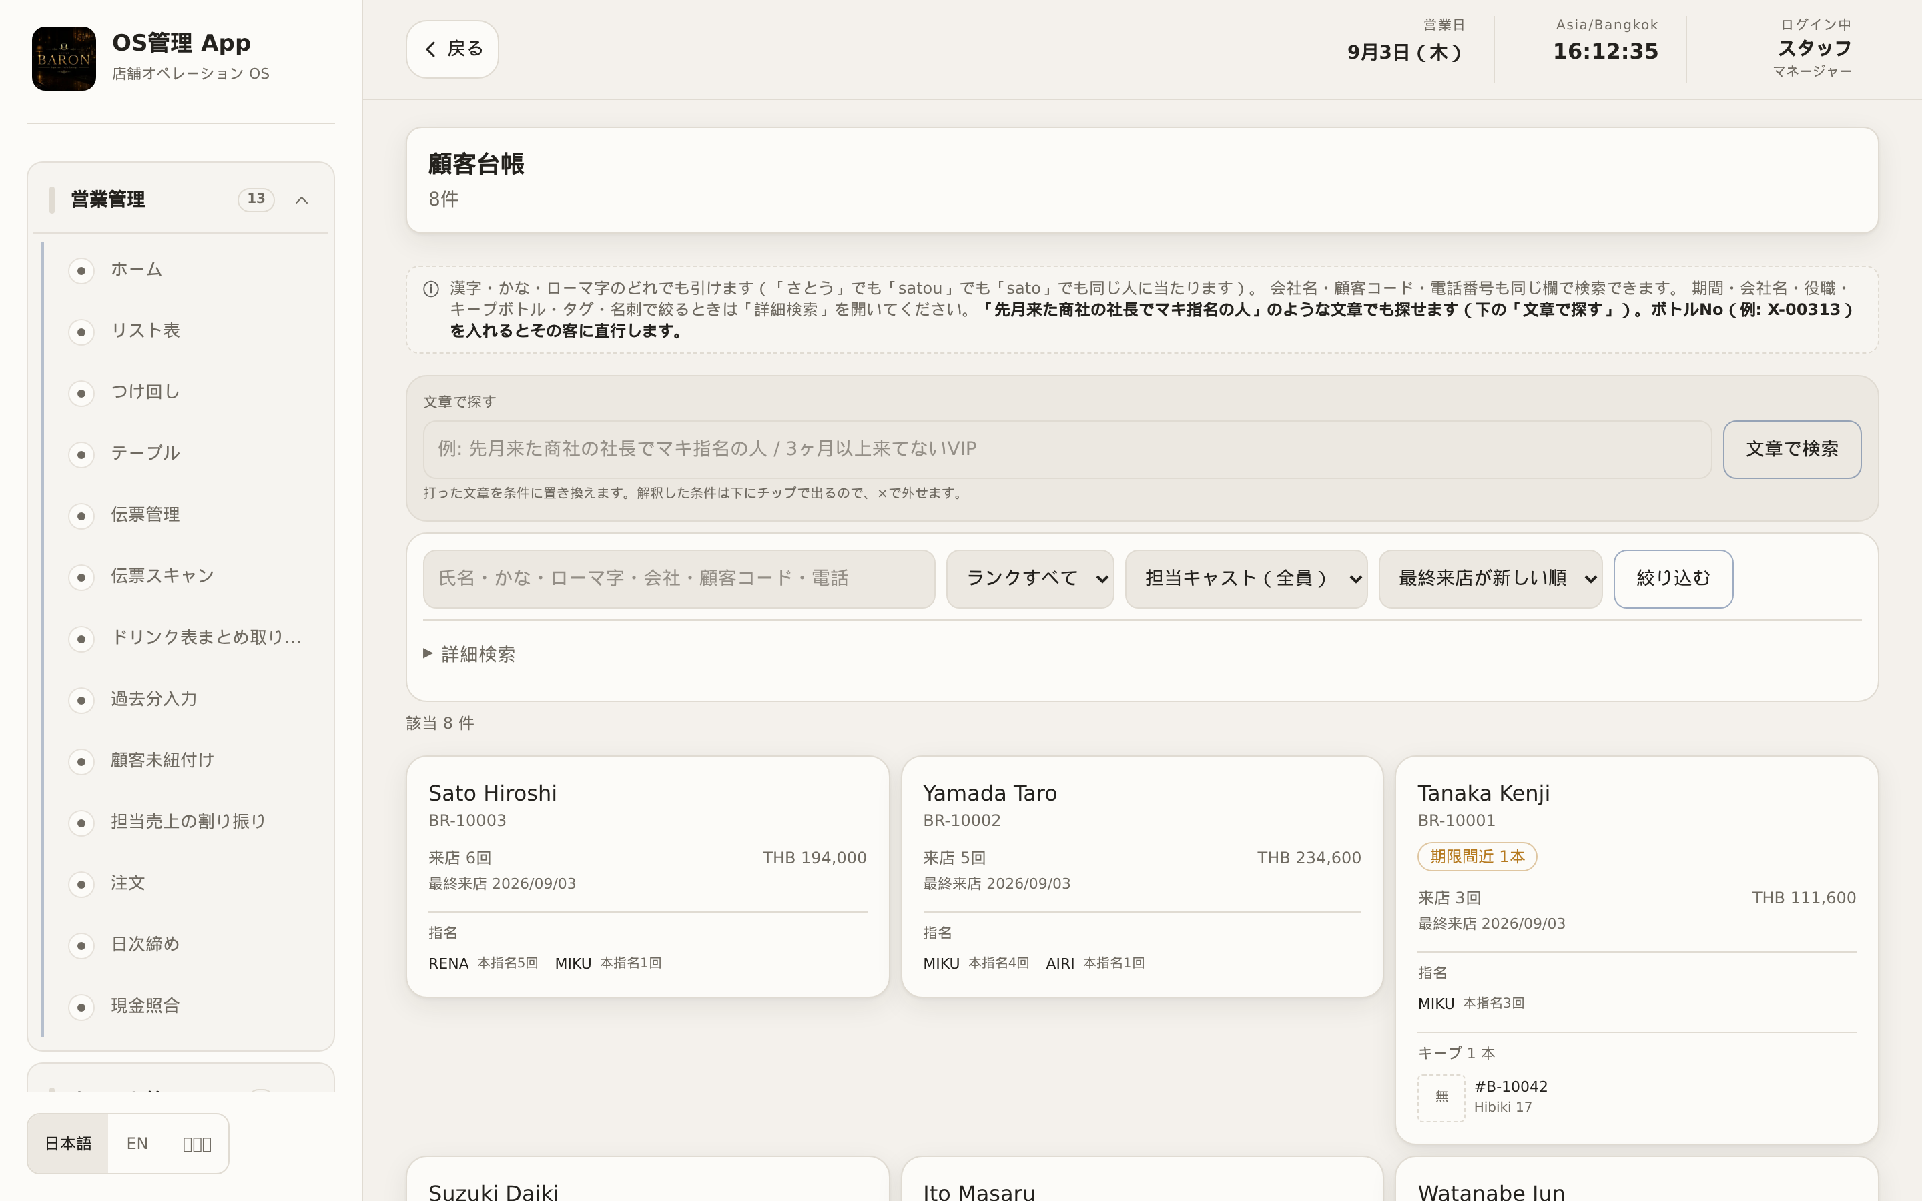The image size is (1922, 1201).
Task: Collapse the 営業管理 section chevron
Action: pyautogui.click(x=302, y=200)
